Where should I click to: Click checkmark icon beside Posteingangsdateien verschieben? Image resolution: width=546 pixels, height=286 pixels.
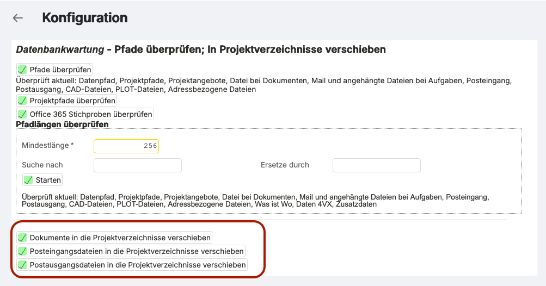coord(22,251)
